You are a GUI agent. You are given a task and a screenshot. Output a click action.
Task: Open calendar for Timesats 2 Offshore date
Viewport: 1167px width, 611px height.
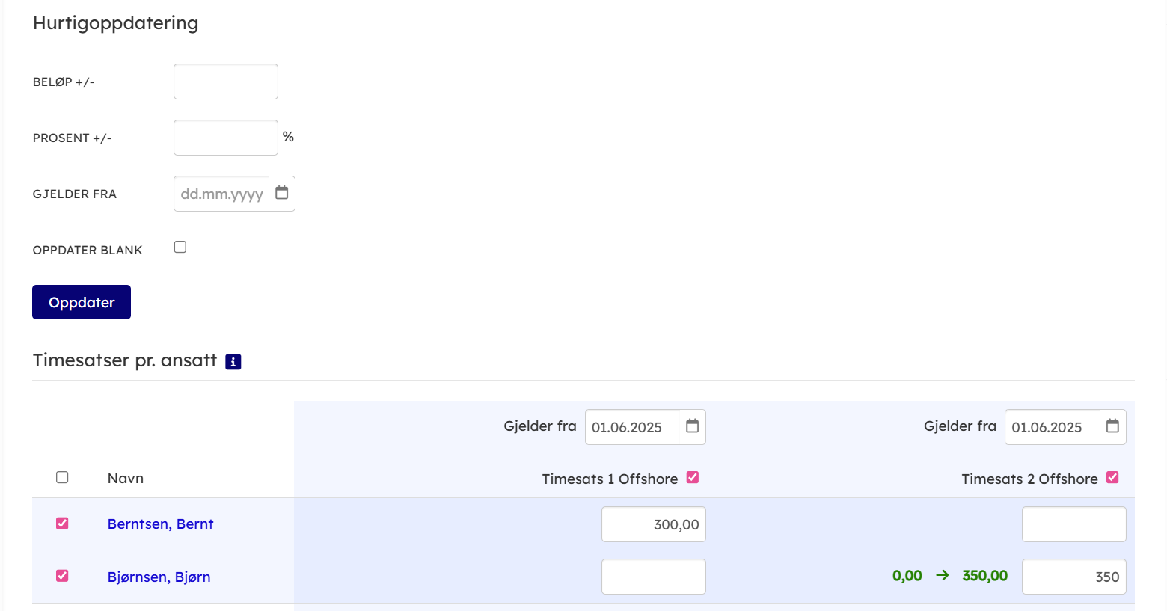click(x=1112, y=426)
